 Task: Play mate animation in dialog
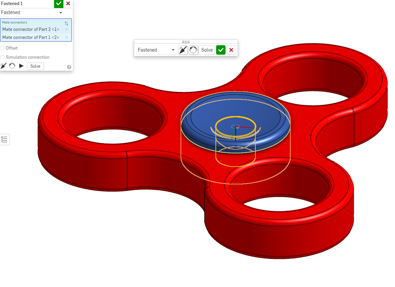point(21,66)
